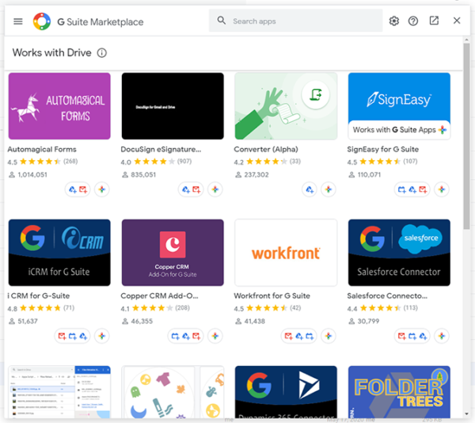Click Salesforce Connector G Suite plus badge
This screenshot has width=475, height=423.
pos(442,336)
